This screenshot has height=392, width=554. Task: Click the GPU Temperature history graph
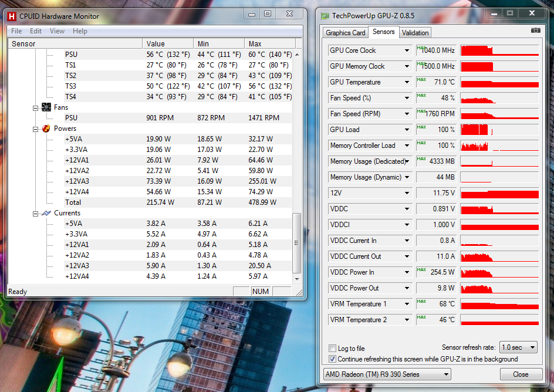click(x=499, y=82)
